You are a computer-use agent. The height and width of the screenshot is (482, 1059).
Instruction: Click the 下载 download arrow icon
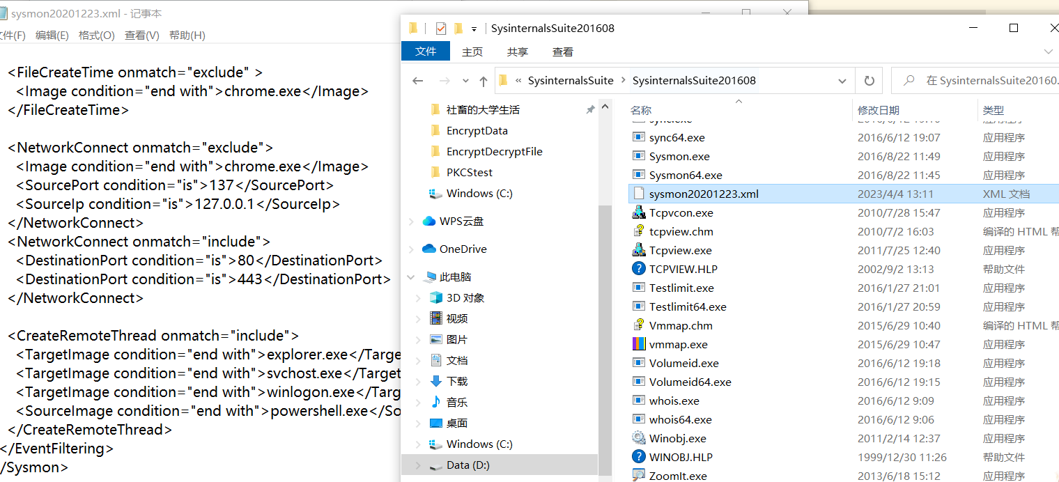436,382
